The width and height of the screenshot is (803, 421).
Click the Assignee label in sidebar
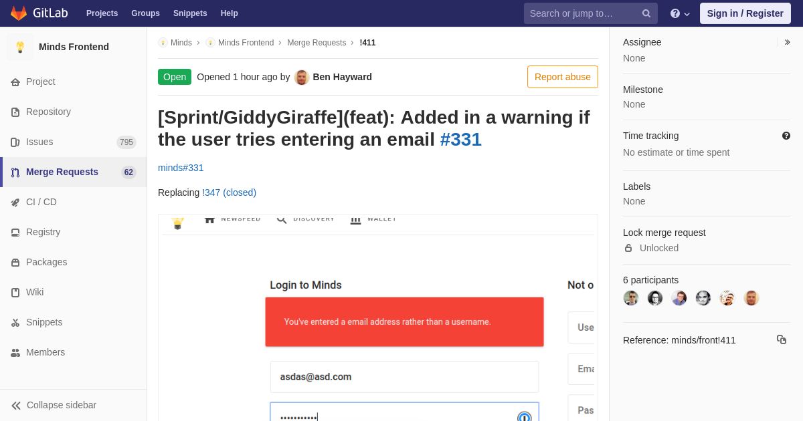coord(642,42)
